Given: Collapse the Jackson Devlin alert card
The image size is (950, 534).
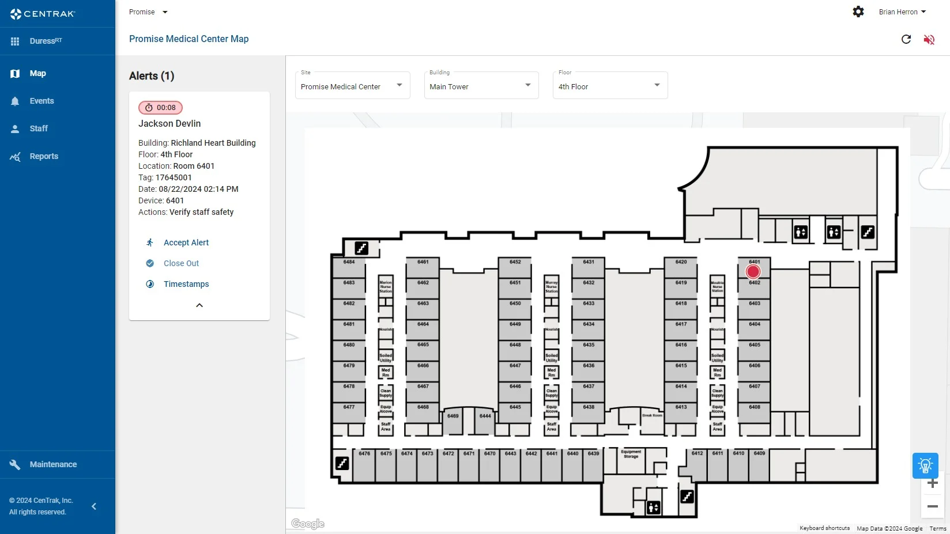Looking at the screenshot, I should point(199,305).
